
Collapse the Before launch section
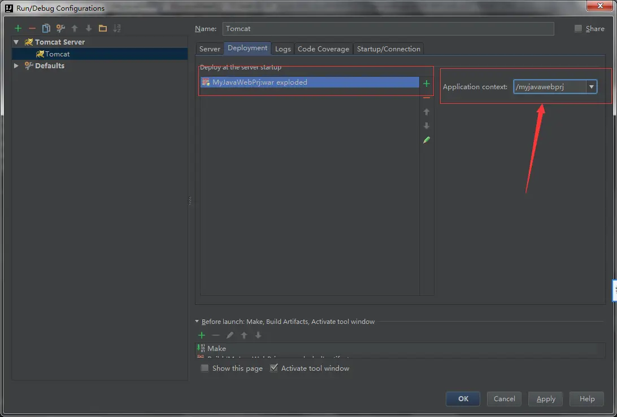click(197, 321)
